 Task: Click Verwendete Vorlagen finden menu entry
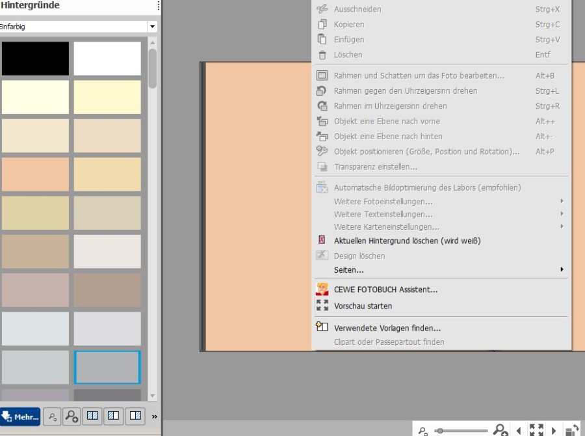(x=387, y=328)
